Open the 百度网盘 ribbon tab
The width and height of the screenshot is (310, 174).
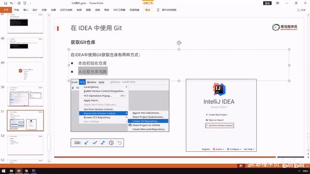[x=135, y=10]
